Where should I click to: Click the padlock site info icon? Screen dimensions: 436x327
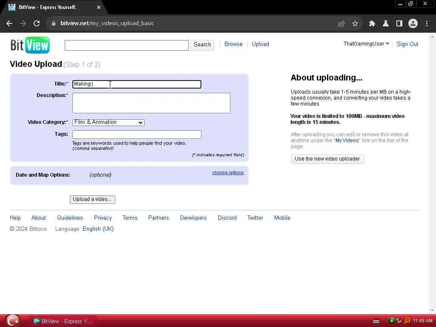click(54, 23)
